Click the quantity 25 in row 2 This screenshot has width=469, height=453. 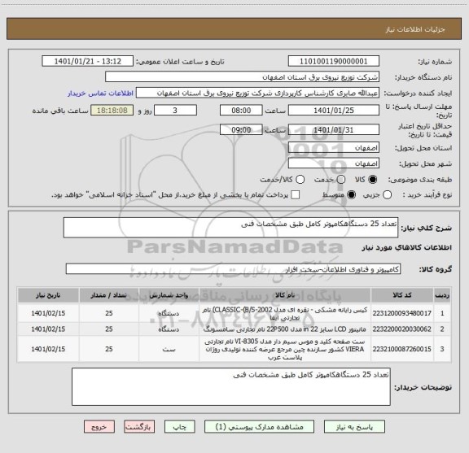(109, 329)
